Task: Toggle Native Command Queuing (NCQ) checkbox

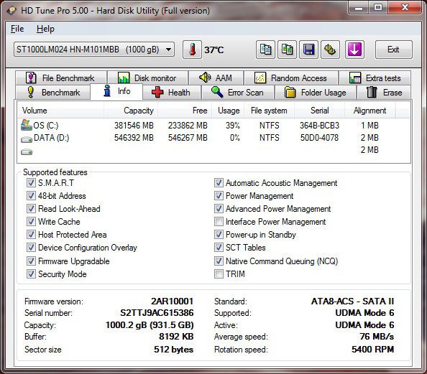Action: click(219, 261)
